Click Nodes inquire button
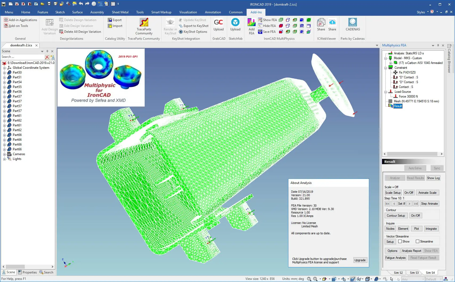Screen dimensions: 455x282 tap(390, 229)
